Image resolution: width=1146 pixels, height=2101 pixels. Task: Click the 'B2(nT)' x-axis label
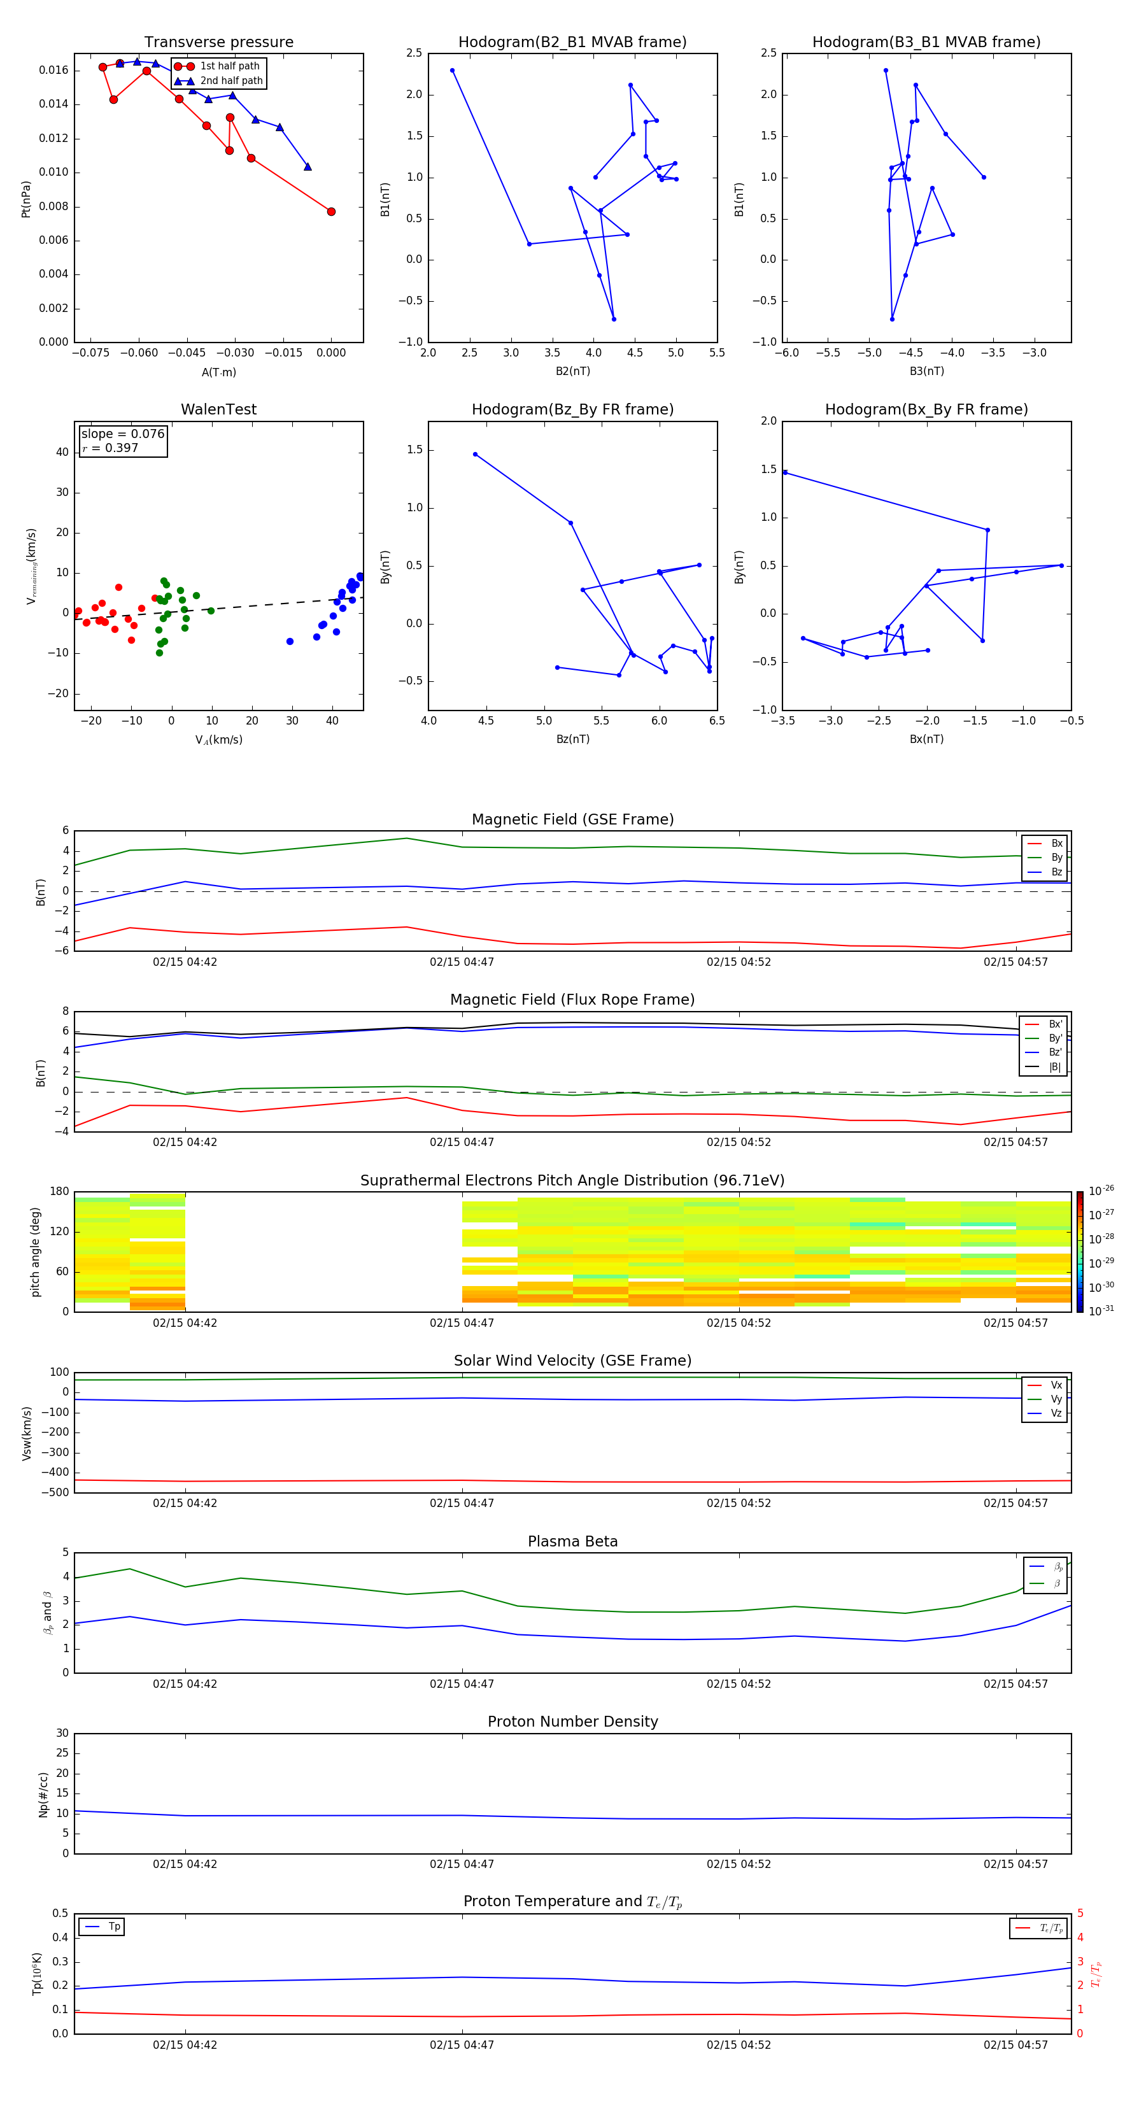click(572, 371)
